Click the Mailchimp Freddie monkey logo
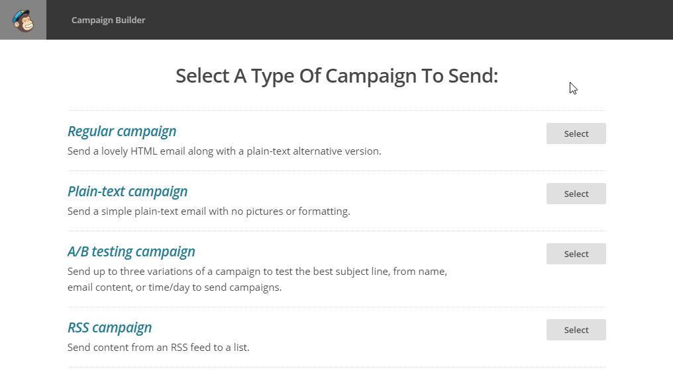 pos(23,20)
